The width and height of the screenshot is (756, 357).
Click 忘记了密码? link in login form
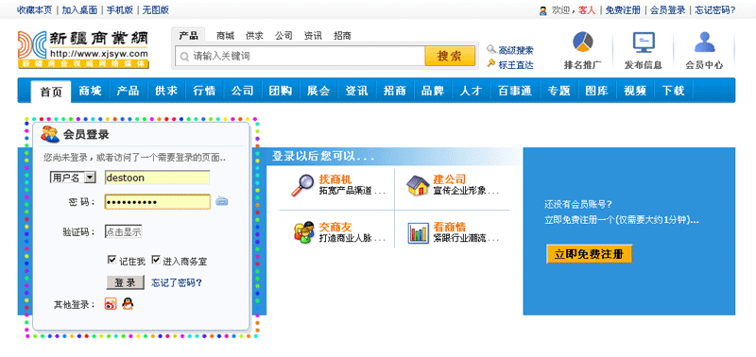pyautogui.click(x=177, y=282)
